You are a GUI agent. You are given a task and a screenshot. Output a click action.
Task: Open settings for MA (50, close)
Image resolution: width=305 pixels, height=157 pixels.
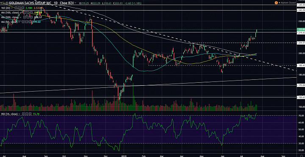26,22
